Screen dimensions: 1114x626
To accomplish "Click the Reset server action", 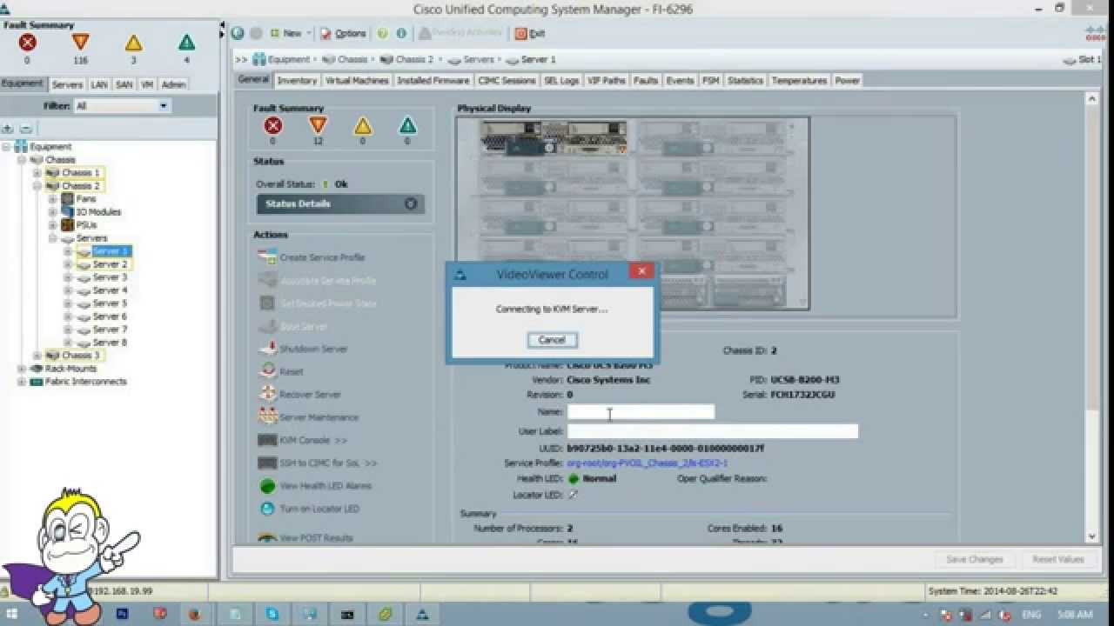I will [x=292, y=371].
